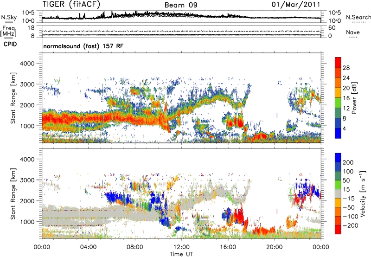
Task: Click the 16 tick on power colorbar
Action: tap(346, 98)
